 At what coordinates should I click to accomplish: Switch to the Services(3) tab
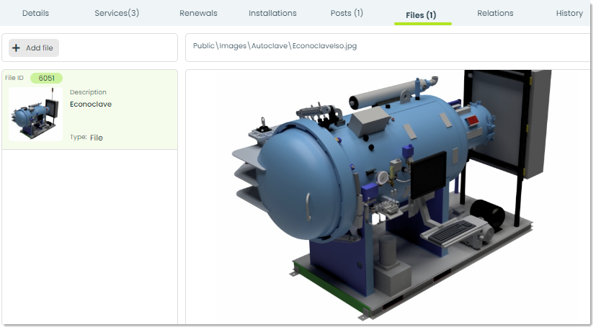coord(117,13)
